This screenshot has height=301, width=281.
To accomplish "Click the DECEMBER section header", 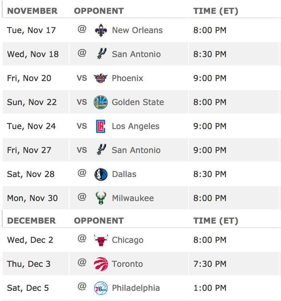I will point(31,221).
